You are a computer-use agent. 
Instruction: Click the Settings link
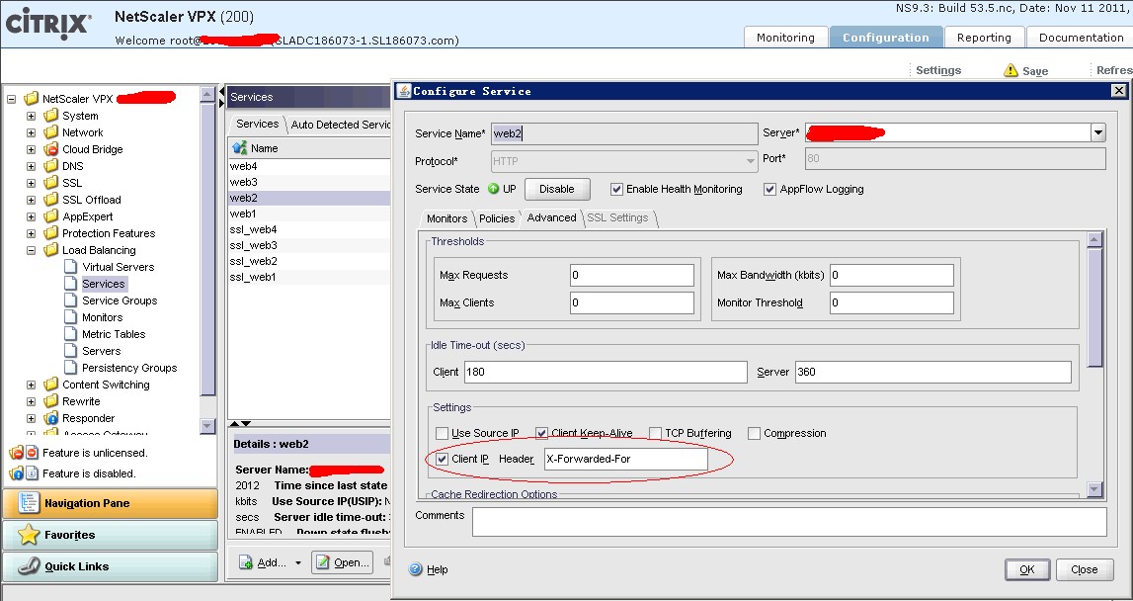point(937,70)
